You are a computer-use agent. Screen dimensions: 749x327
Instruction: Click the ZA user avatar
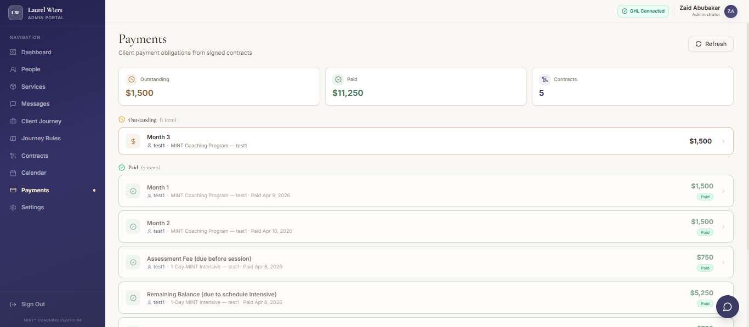[730, 11]
